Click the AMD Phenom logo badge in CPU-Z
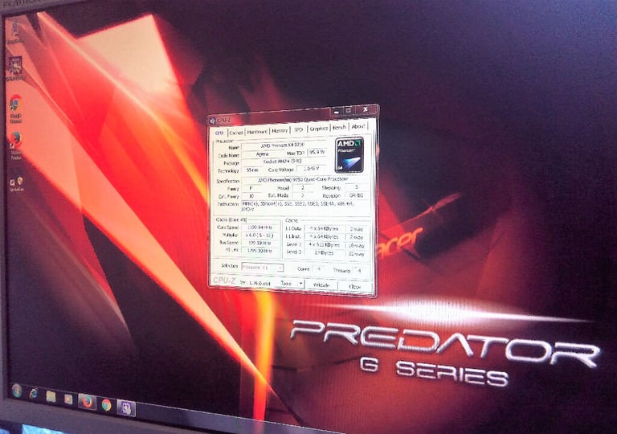The width and height of the screenshot is (617, 434). click(349, 155)
